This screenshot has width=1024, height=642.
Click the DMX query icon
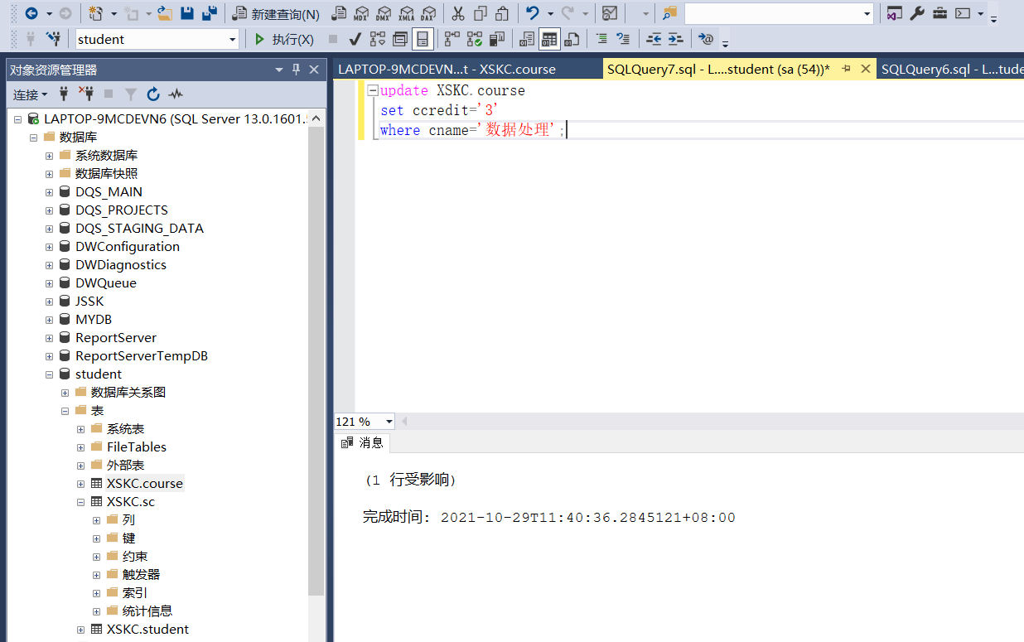tap(384, 13)
